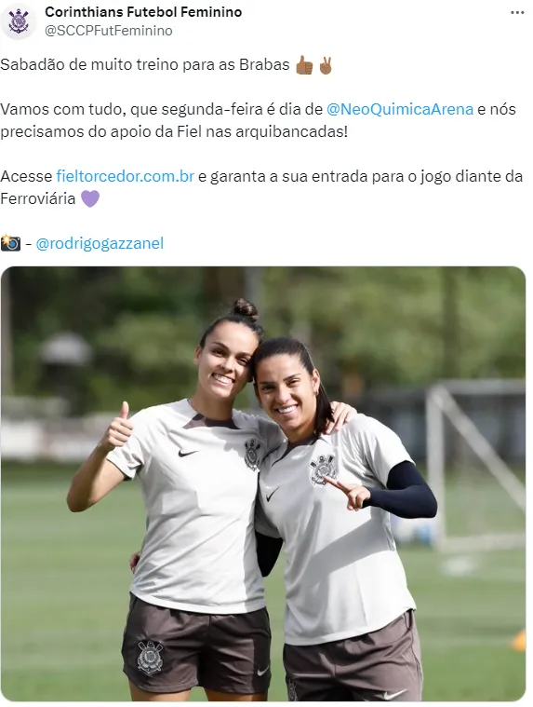The image size is (533, 707).
Task: Open the three-dot more options menu
Action: 517,13
